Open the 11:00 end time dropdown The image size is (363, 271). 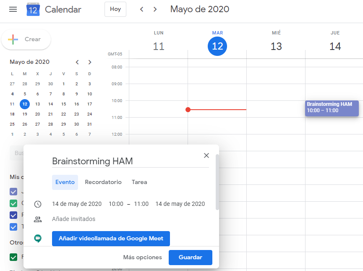point(141,204)
